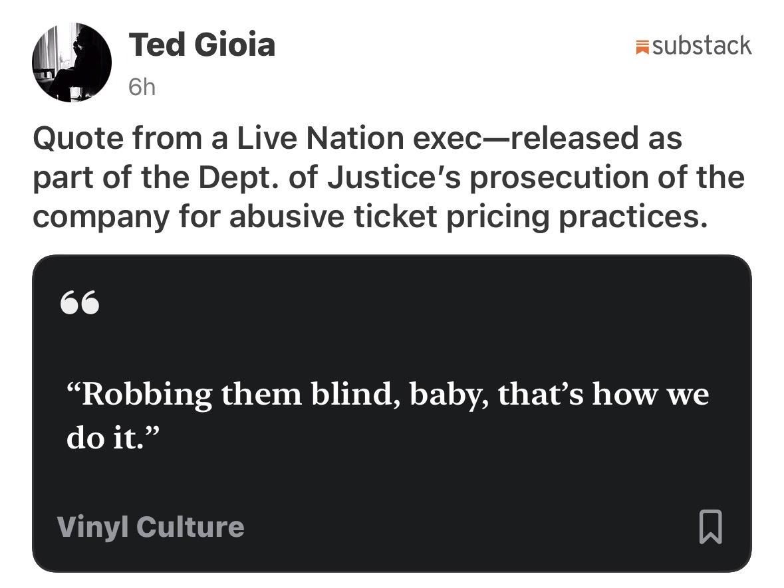Click the "do it." line of quote
The image size is (784, 588).
point(113,439)
